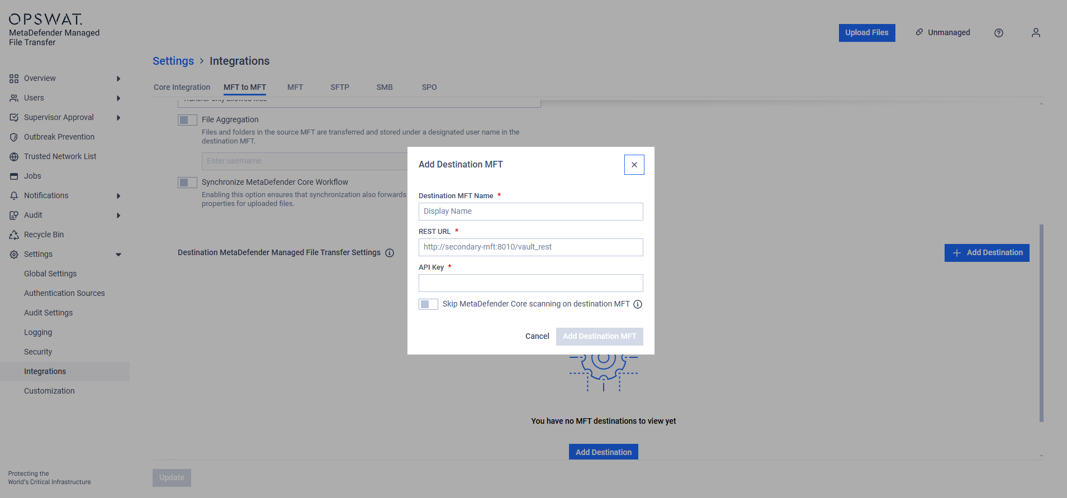Click the Jobs icon in sidebar
This screenshot has width=1067, height=498.
[x=14, y=176]
